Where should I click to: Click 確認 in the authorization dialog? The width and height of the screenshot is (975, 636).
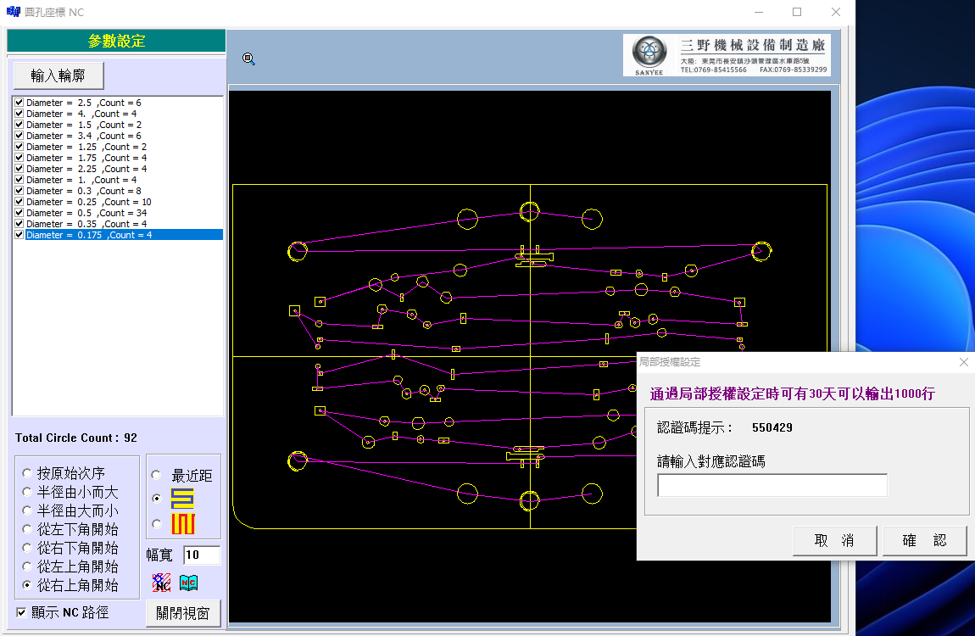click(924, 540)
